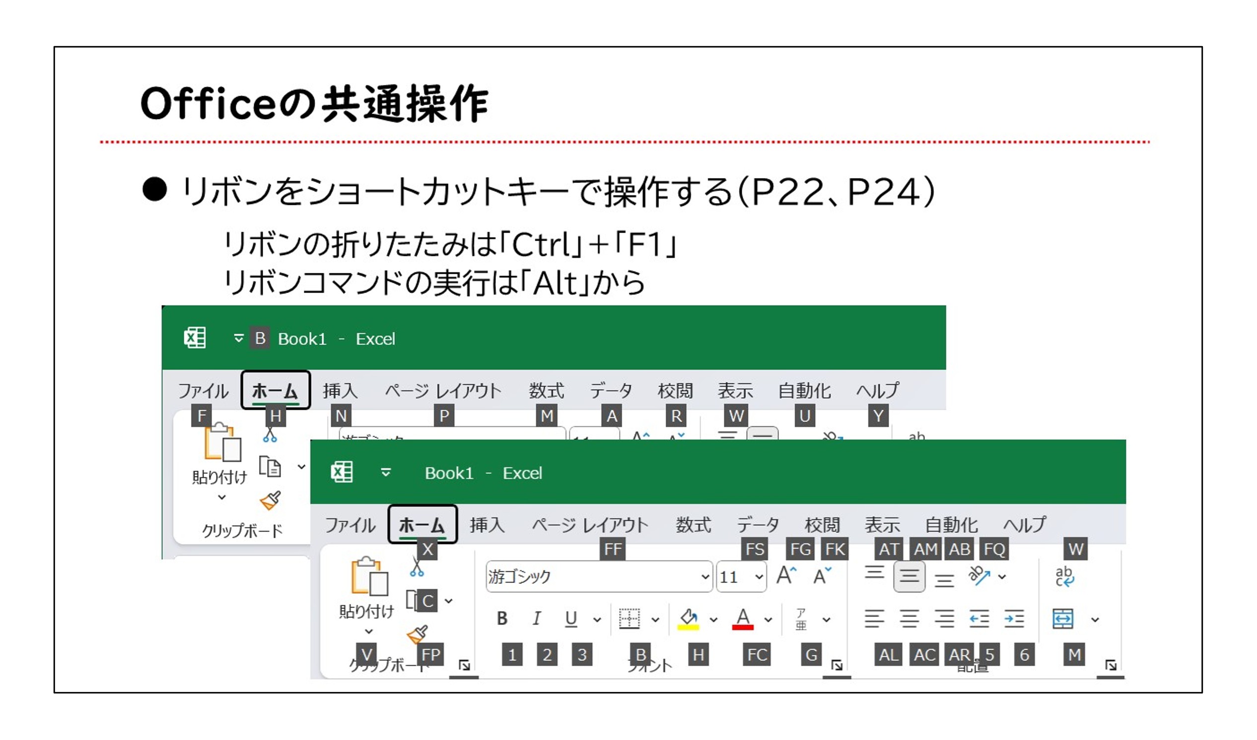Click the text Orientation icon
Viewport: 1257px width, 740px height.
pyautogui.click(x=979, y=576)
